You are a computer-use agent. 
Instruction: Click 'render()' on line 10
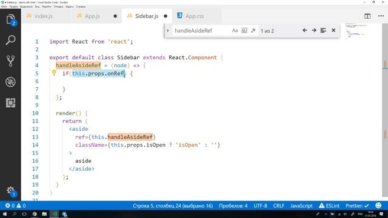coord(69,113)
